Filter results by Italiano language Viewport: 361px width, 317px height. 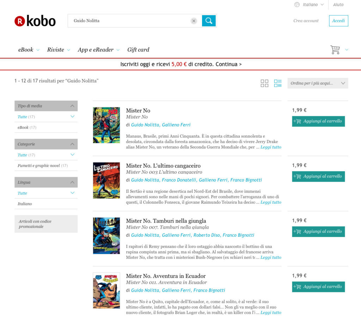(x=25, y=204)
